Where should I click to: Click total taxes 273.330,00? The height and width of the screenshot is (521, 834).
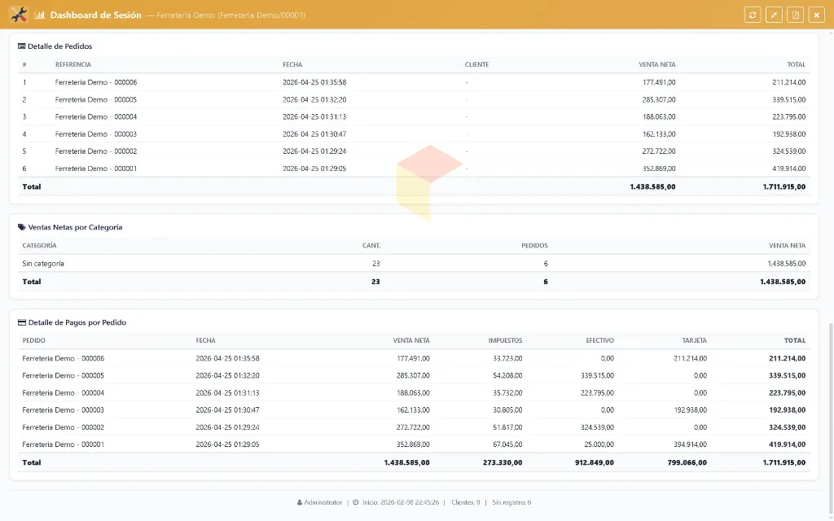pos(503,462)
